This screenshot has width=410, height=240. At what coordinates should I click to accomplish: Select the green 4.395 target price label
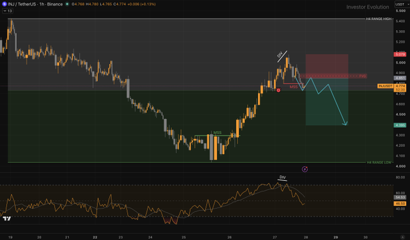400,125
